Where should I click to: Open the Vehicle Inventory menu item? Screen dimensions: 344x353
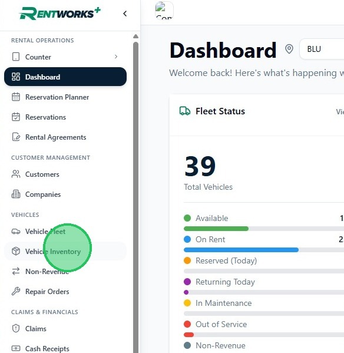coord(65,251)
